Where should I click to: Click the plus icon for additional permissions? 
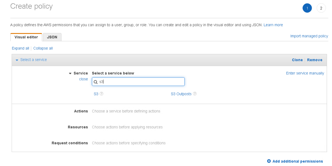pyautogui.click(x=269, y=161)
